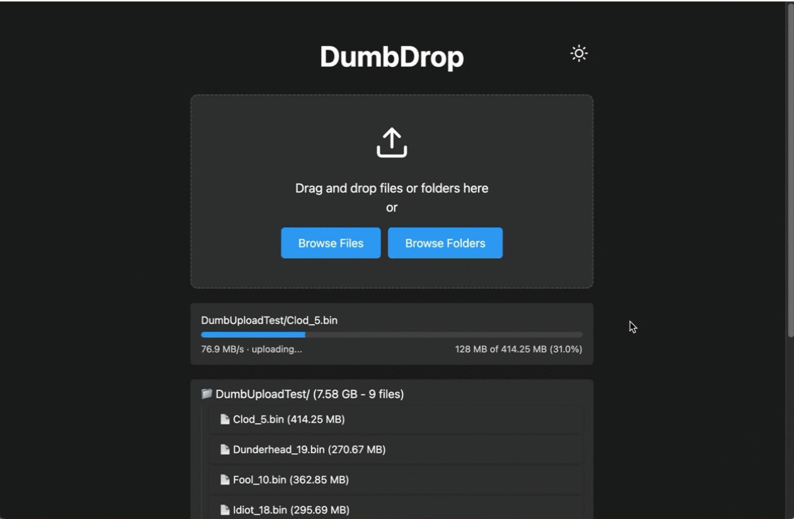
Task: Click the Browse Files button
Action: tap(331, 243)
